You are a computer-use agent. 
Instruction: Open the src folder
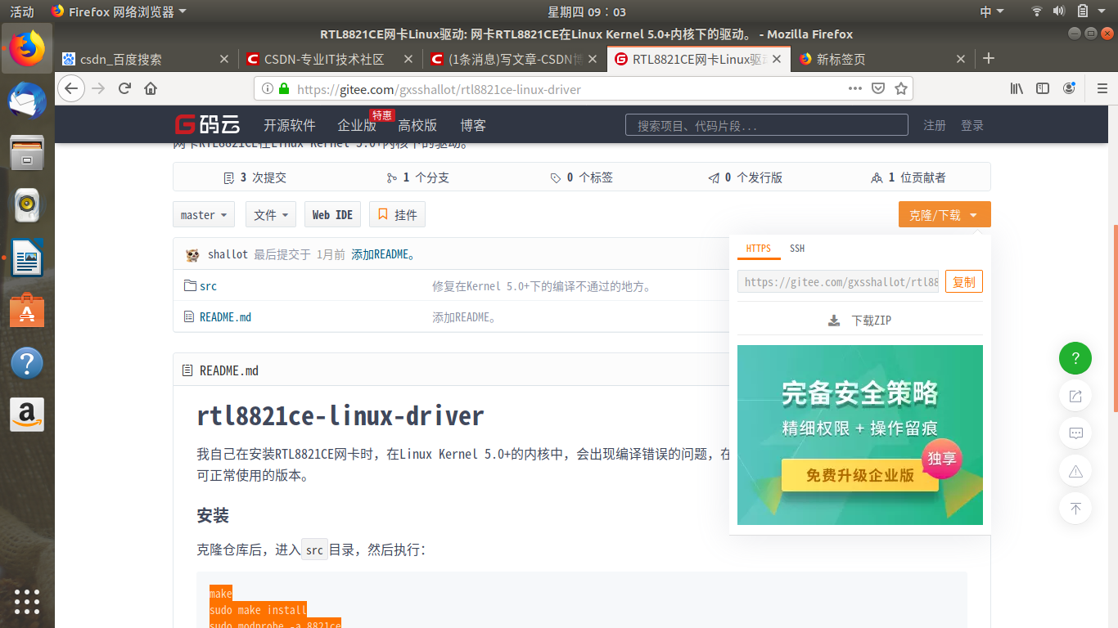point(208,286)
